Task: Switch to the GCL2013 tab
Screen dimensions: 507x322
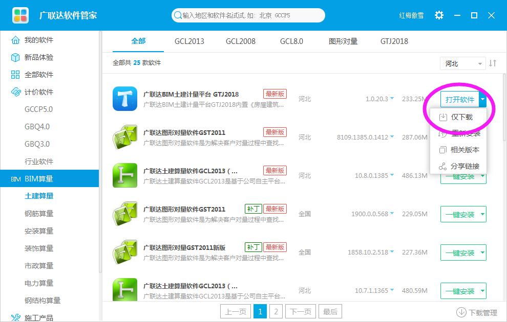Action: 189,41
